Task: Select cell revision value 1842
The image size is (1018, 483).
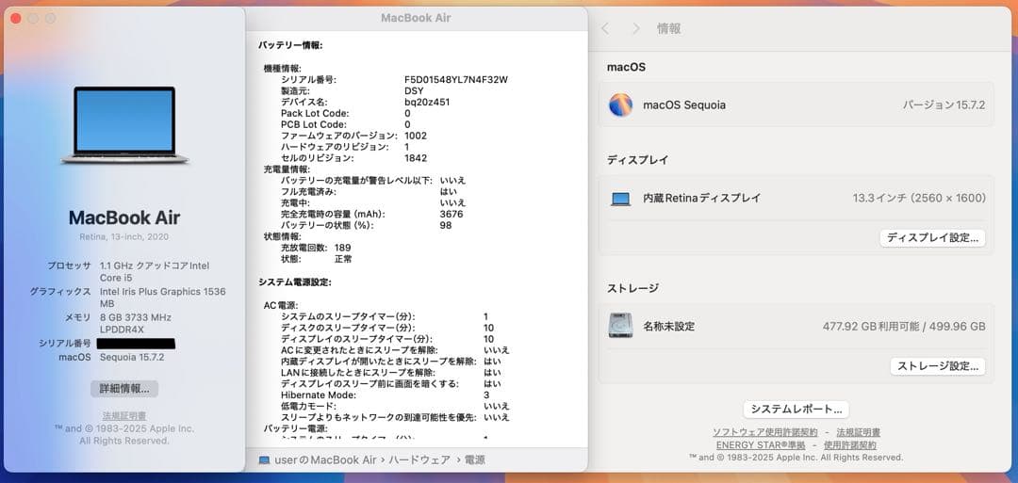Action: 416,158
